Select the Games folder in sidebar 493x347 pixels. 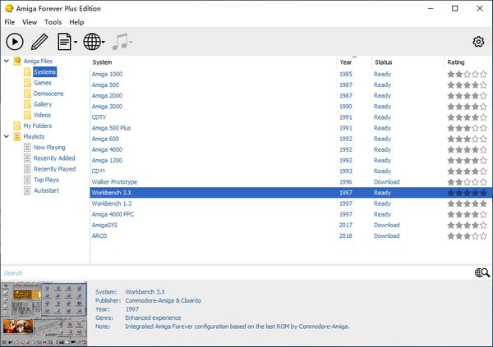[42, 83]
